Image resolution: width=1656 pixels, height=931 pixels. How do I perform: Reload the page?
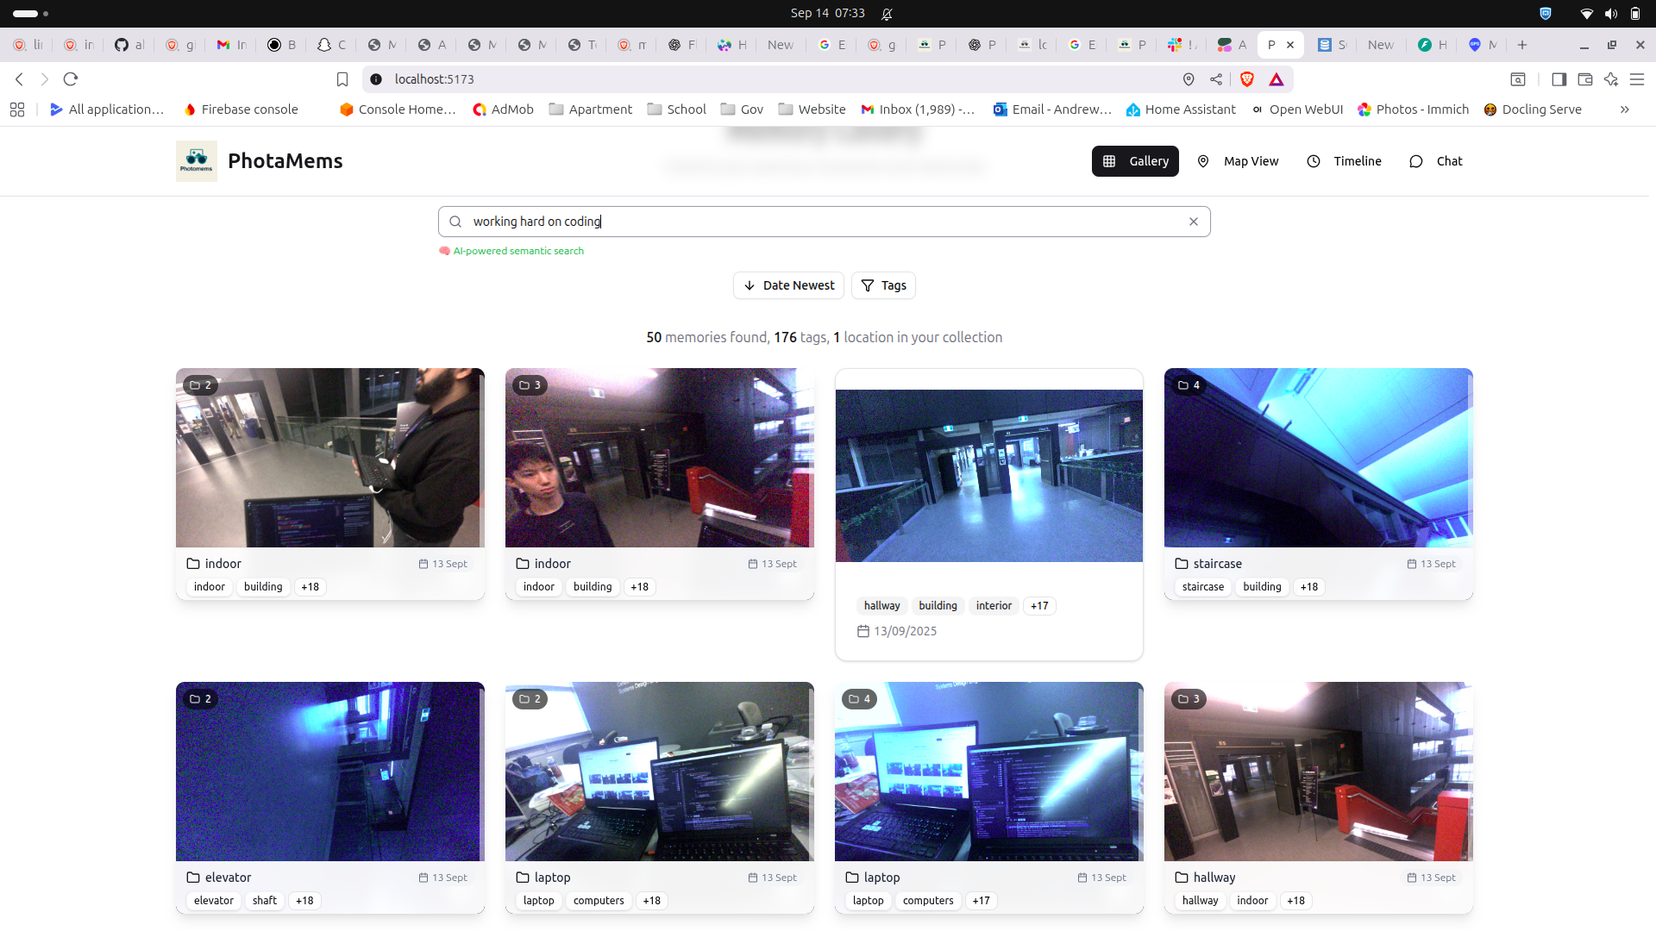tap(71, 79)
